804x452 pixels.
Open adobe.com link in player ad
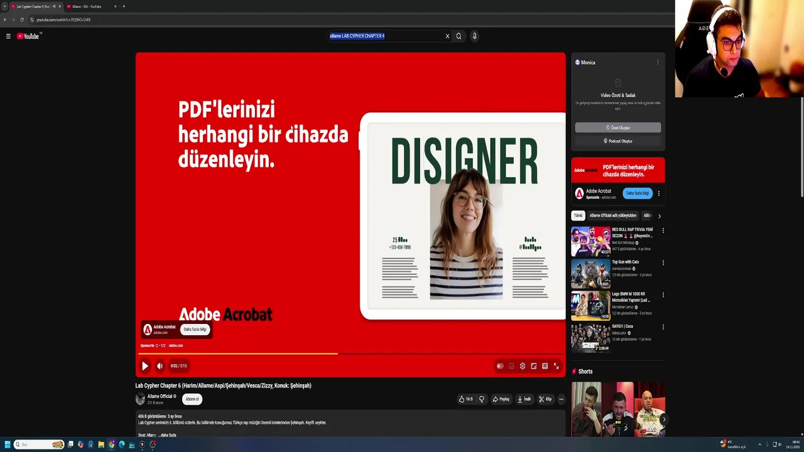(176, 345)
